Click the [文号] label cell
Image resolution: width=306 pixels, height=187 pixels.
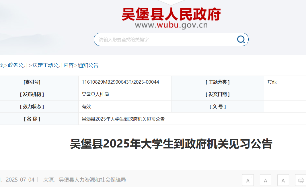tap(218, 107)
